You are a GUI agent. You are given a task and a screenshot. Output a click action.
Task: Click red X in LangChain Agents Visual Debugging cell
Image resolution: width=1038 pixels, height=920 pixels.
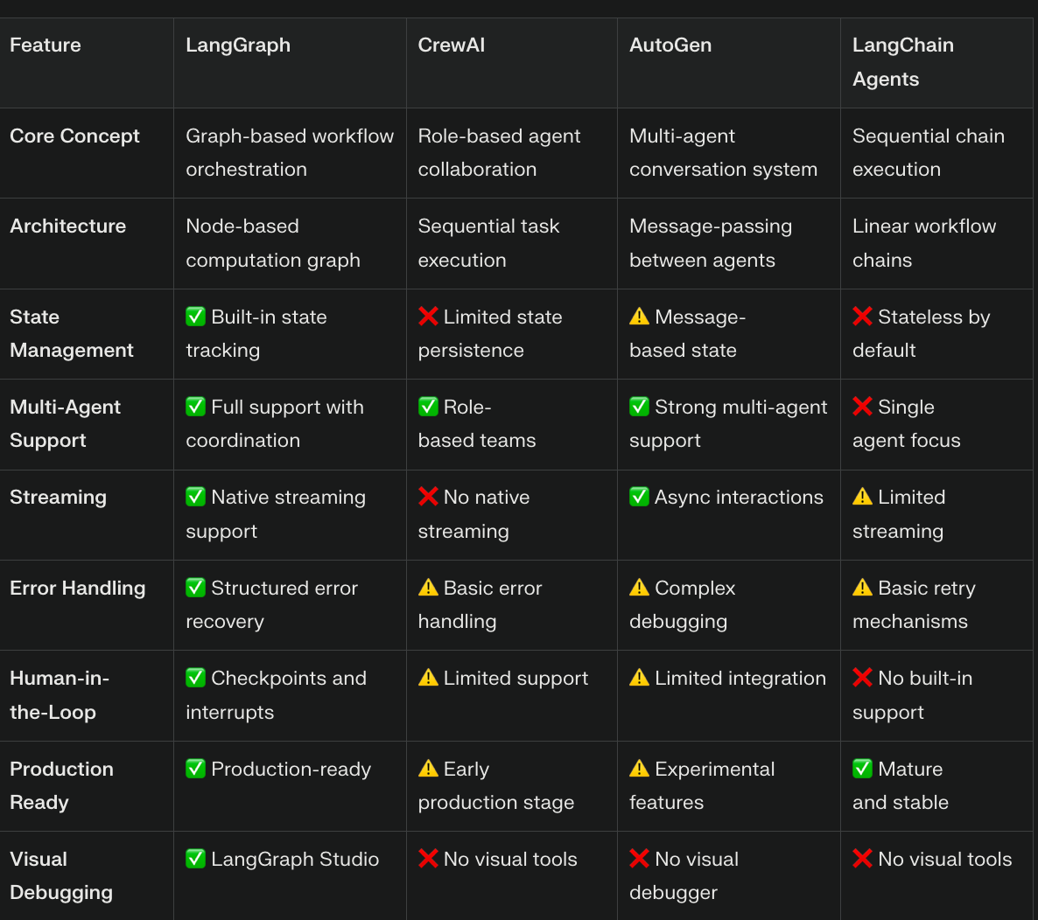[x=862, y=859]
